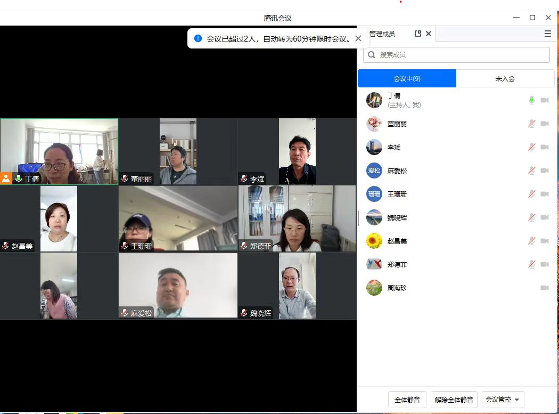Select 魏晓辉's video tile
This screenshot has height=414, width=559.
click(x=297, y=286)
